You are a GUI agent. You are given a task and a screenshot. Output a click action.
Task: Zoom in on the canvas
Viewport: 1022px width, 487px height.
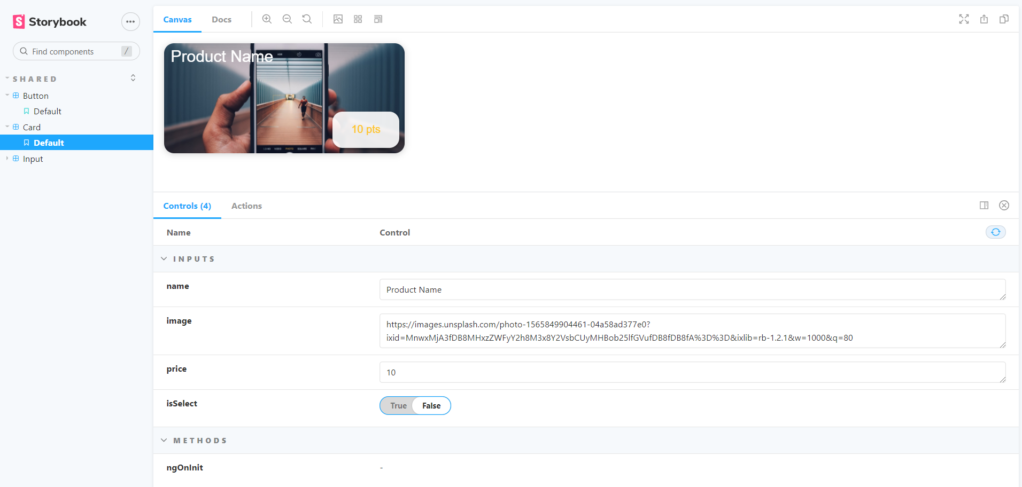[x=267, y=19]
